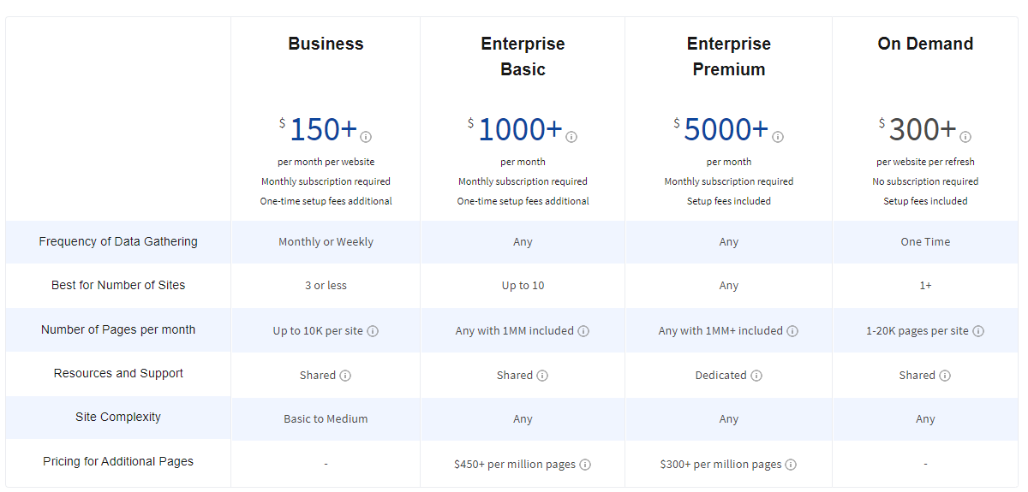Click info icon next to 'Up to 10K per site'
The image size is (1028, 492).
coord(373,331)
